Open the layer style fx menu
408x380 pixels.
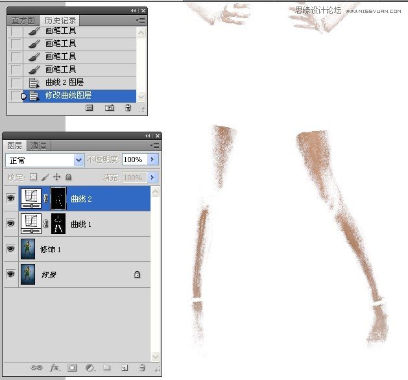point(55,368)
